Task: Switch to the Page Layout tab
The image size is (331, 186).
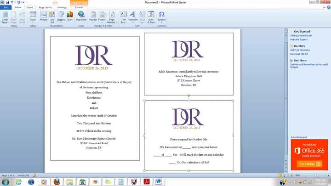Action: [45, 7]
